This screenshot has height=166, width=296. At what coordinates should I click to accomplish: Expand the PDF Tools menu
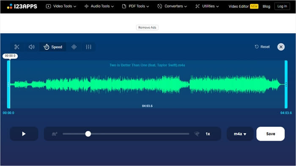[x=135, y=6]
